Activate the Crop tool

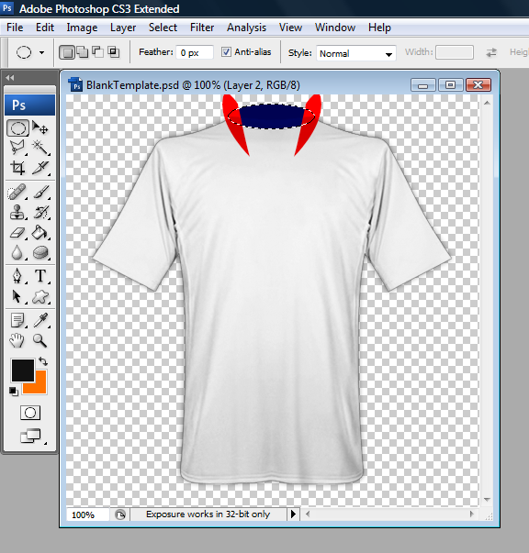17,168
